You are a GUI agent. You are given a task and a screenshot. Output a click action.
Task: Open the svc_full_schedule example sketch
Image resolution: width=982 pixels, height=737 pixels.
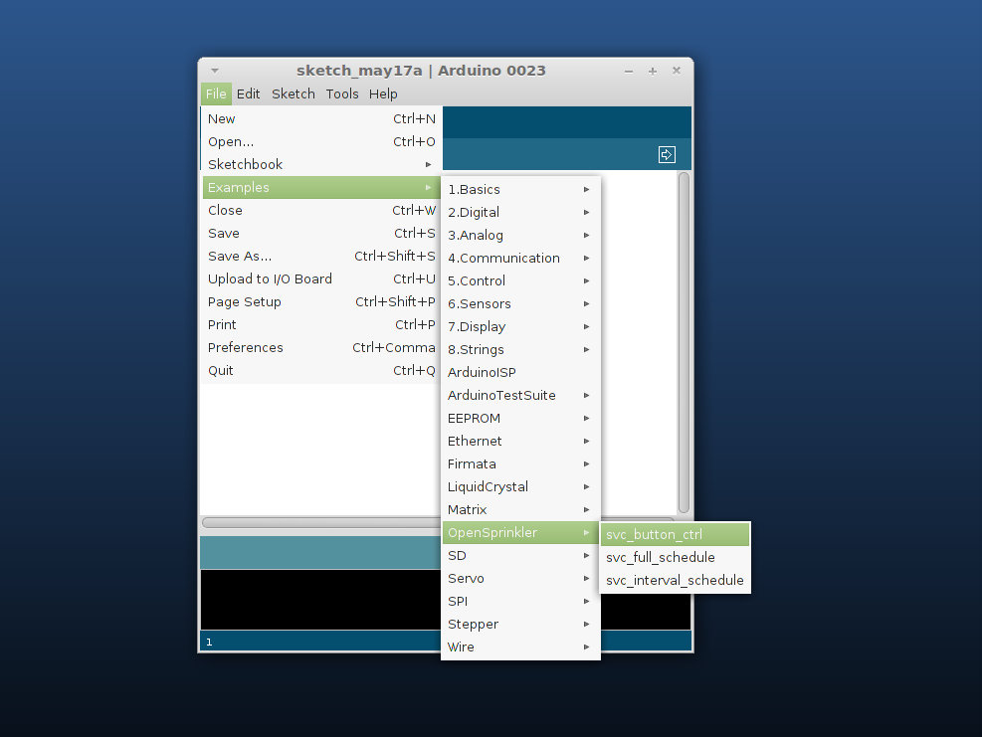tap(676, 557)
